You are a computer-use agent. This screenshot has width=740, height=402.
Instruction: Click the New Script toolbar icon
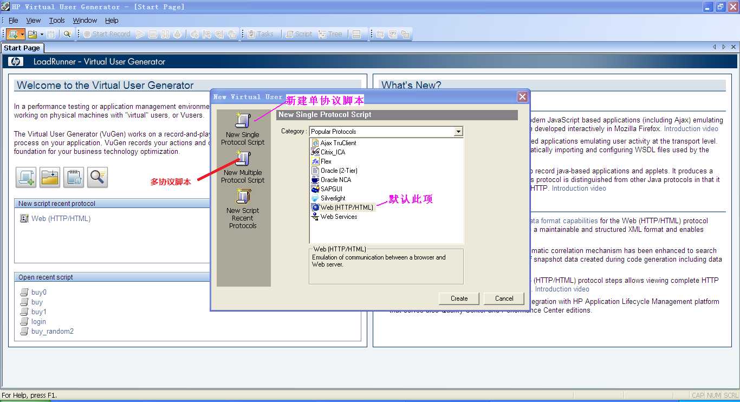pyautogui.click(x=12, y=34)
